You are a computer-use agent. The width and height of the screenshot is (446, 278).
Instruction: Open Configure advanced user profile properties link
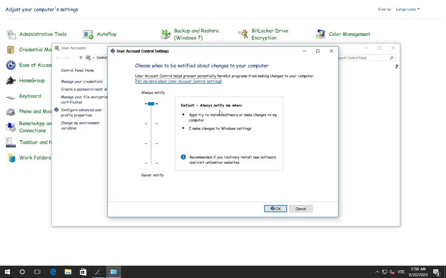[81, 112]
